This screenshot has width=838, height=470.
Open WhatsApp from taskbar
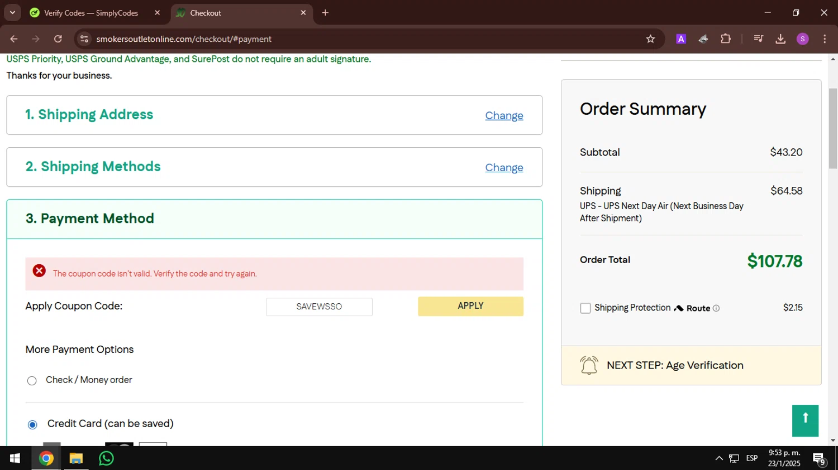106,458
